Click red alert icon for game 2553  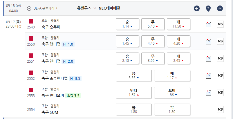[31, 90]
